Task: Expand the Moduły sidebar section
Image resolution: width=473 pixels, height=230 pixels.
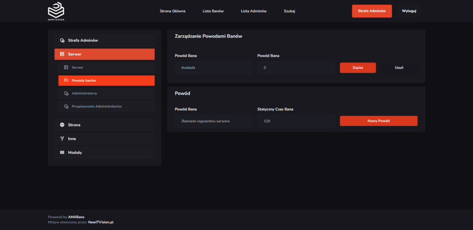Action: (x=105, y=153)
